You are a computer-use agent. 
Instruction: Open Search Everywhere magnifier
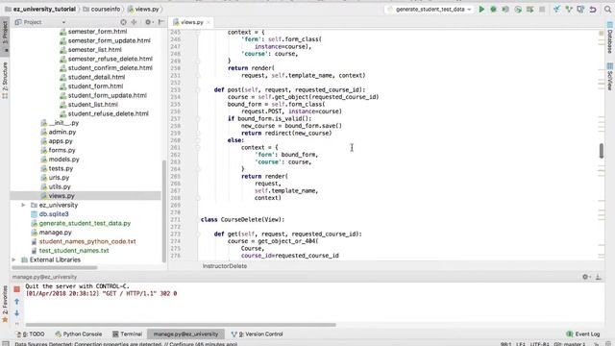pyautogui.click(x=607, y=9)
